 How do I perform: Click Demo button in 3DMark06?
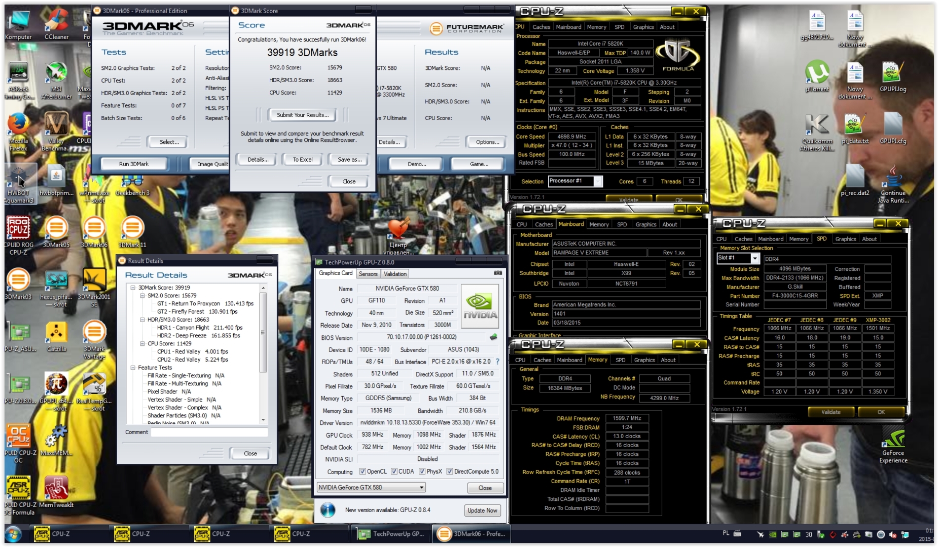(x=417, y=164)
